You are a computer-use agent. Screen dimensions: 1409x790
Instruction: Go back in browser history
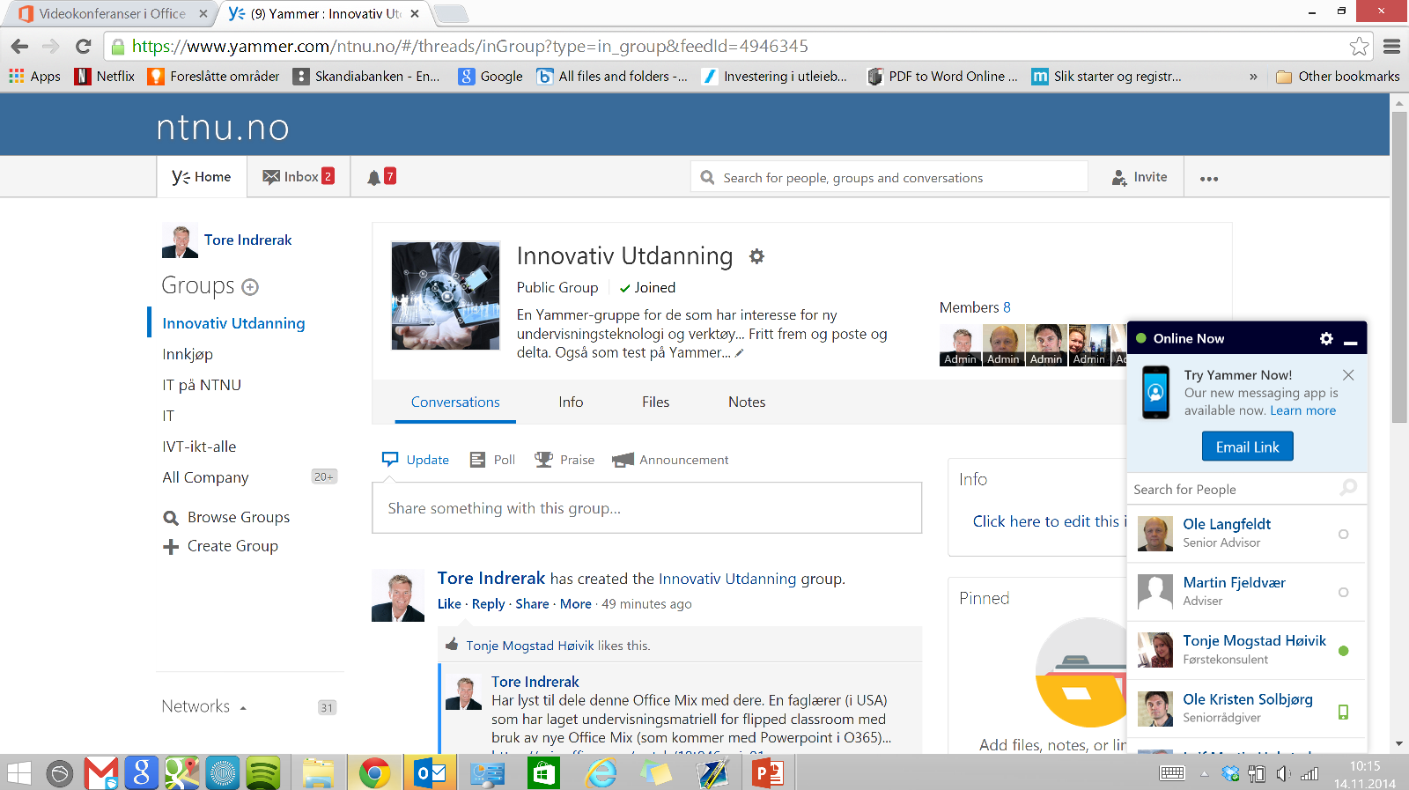19,46
